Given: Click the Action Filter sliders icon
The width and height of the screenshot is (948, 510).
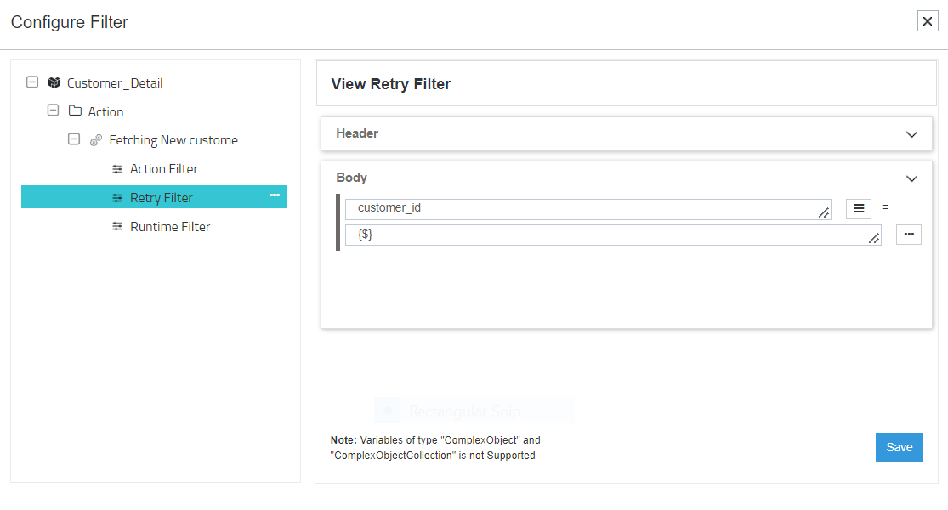Looking at the screenshot, I should point(117,169).
